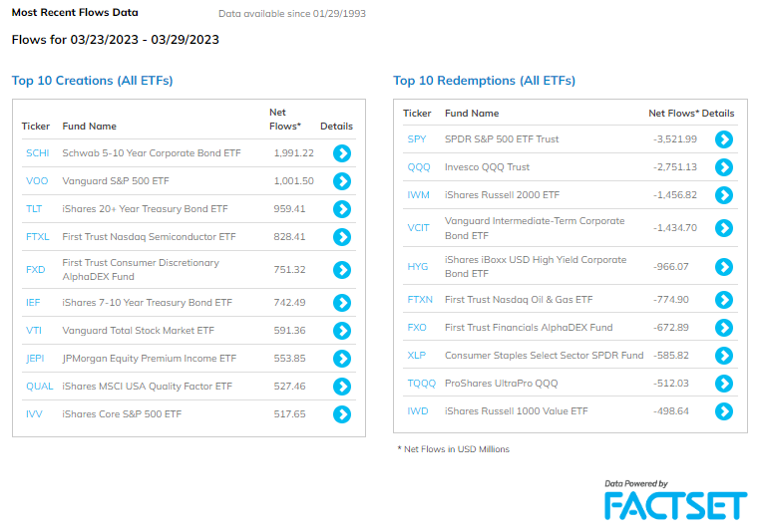760x529 pixels.
Task: Open the IWD ticker link
Action: (418, 411)
